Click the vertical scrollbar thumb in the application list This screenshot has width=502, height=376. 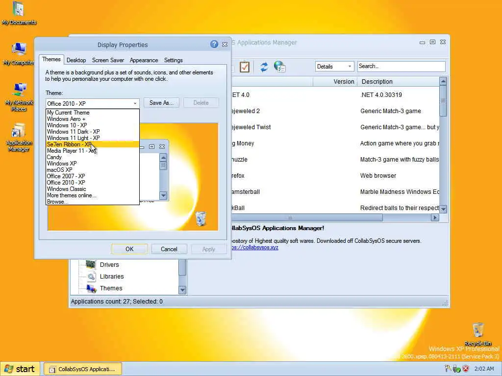click(x=443, y=101)
